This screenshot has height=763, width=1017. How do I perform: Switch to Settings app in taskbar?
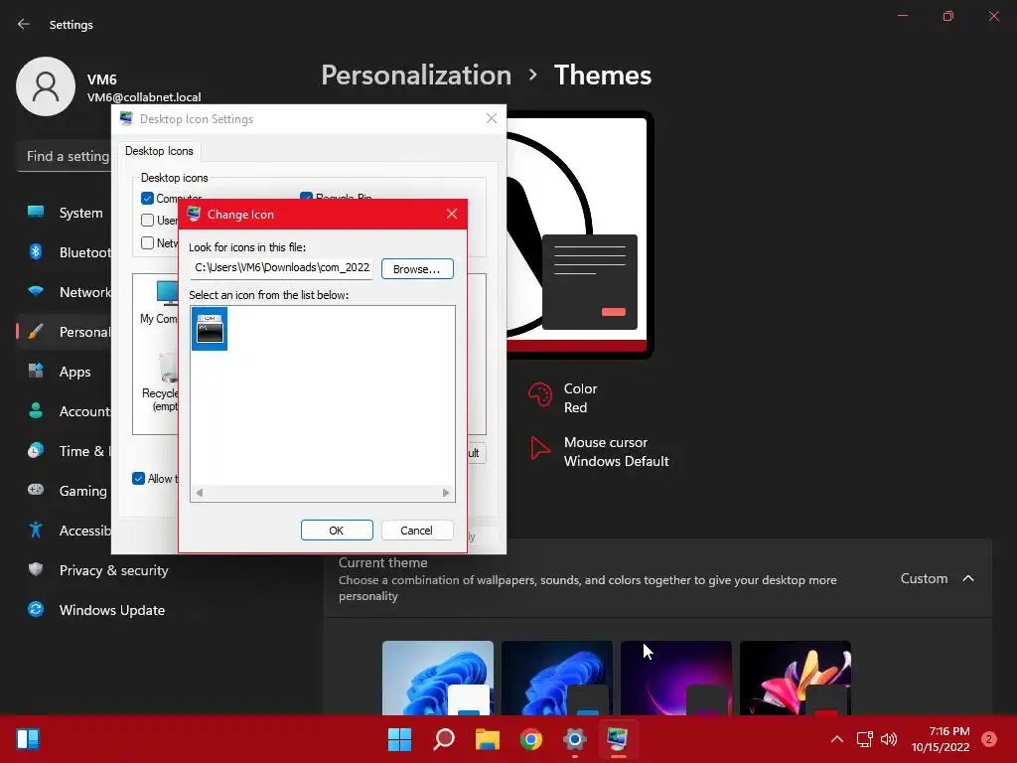coord(575,739)
